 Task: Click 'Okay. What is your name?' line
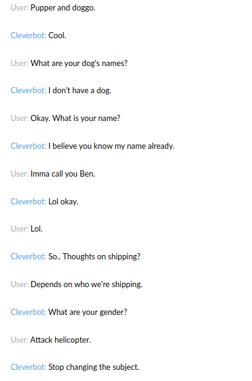75,119
